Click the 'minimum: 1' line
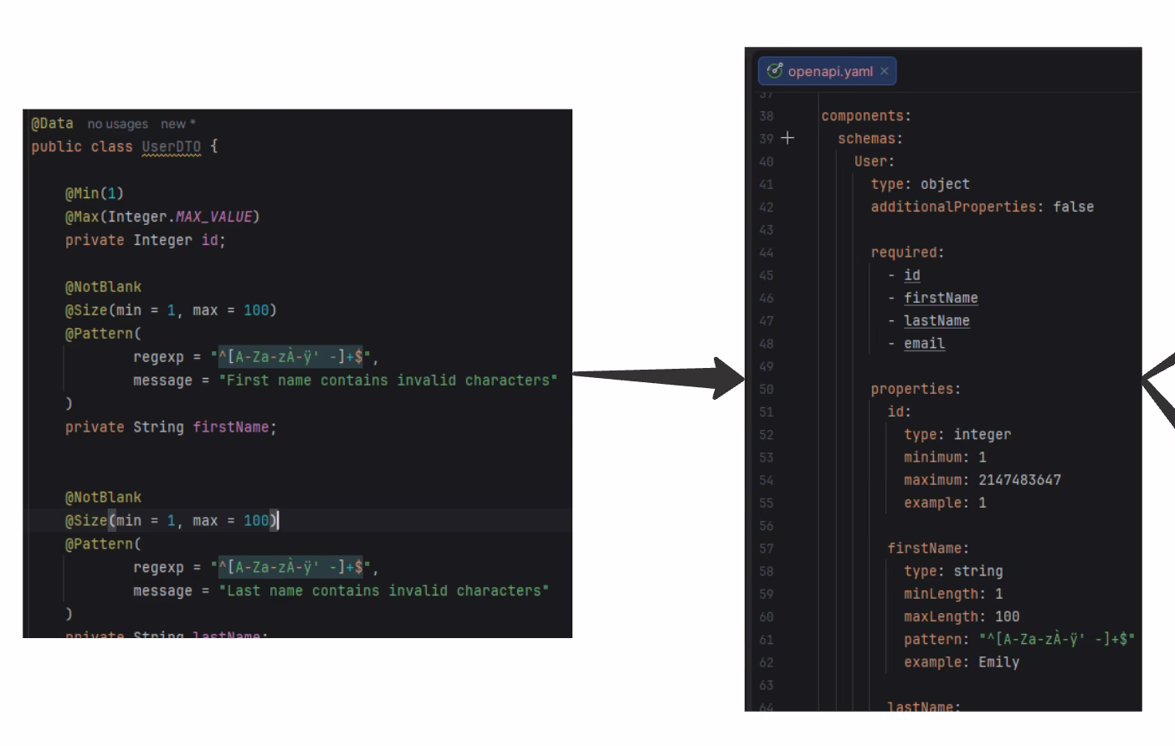1175x746 pixels. 945,457
